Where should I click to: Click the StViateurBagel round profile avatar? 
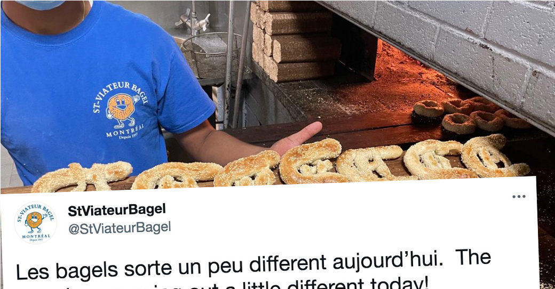click(x=35, y=222)
